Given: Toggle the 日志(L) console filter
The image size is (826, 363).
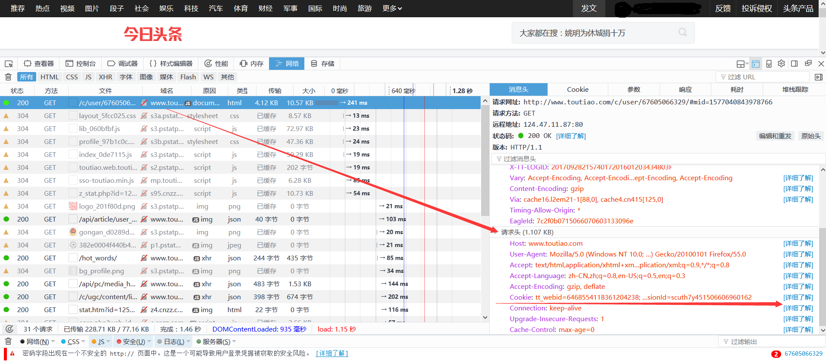Looking at the screenshot, I should [171, 341].
